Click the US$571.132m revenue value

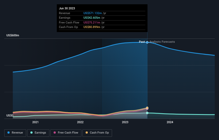click(x=93, y=13)
